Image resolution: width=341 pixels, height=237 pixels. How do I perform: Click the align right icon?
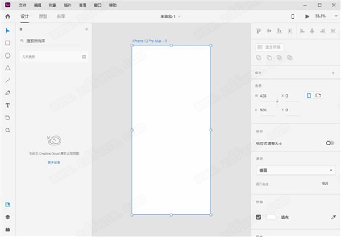tap(322, 31)
